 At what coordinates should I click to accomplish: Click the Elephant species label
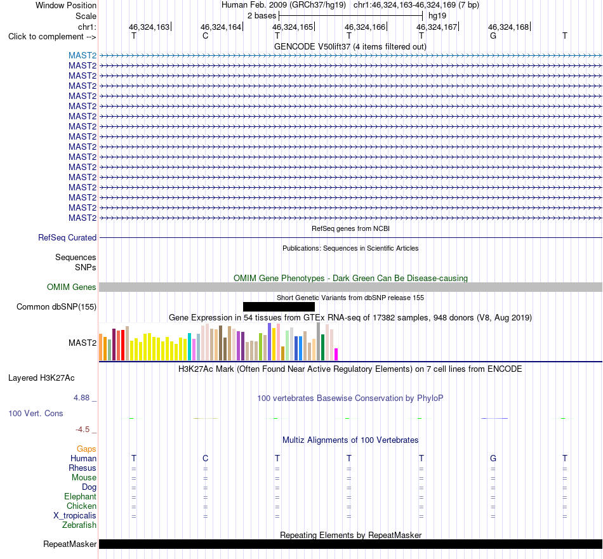click(80, 497)
